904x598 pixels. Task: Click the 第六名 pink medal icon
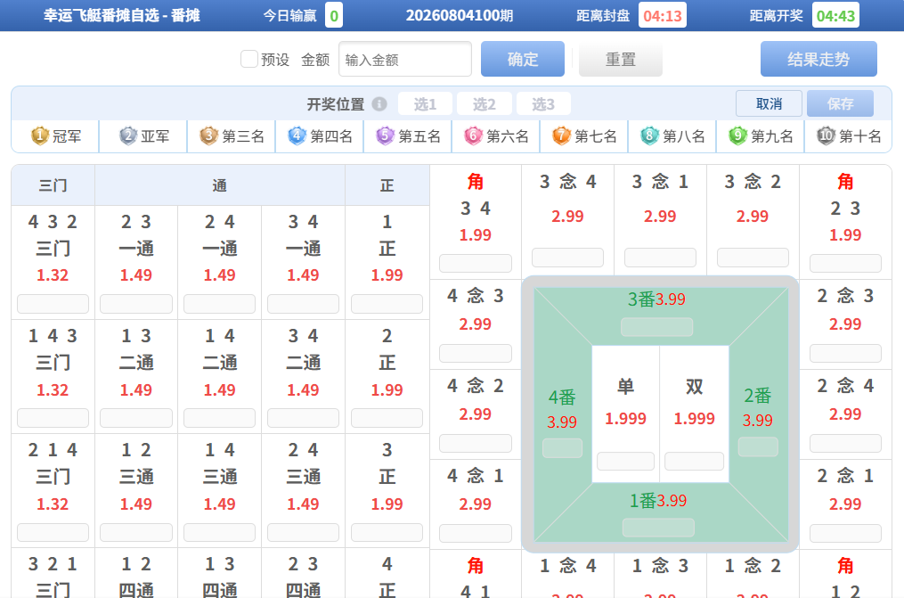click(x=473, y=136)
